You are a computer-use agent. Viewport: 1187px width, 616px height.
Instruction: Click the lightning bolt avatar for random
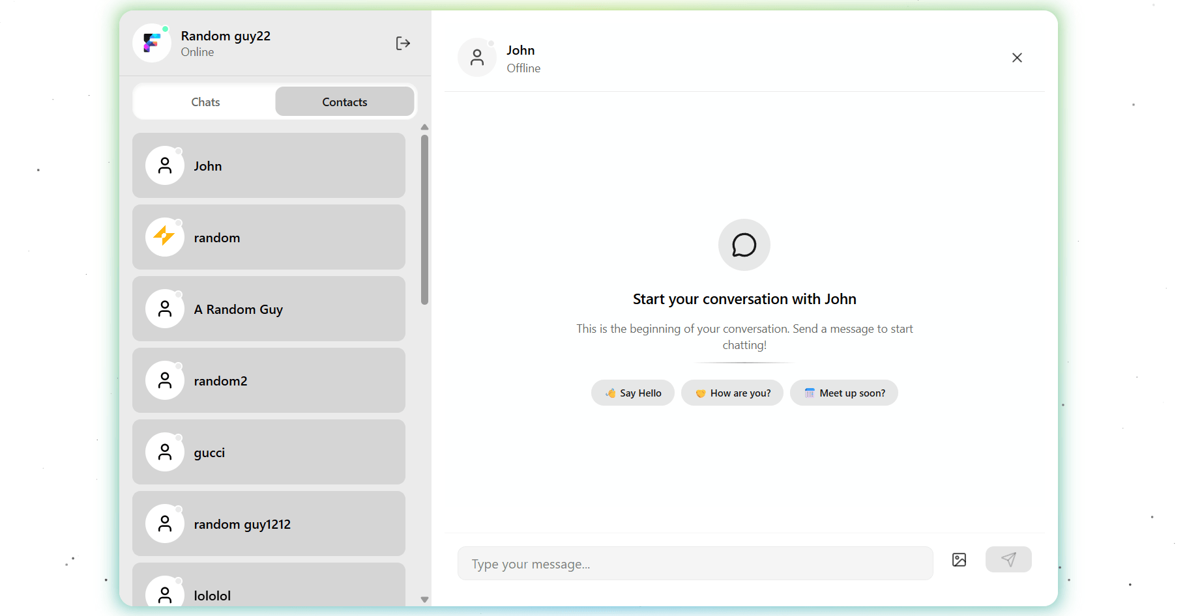(164, 237)
